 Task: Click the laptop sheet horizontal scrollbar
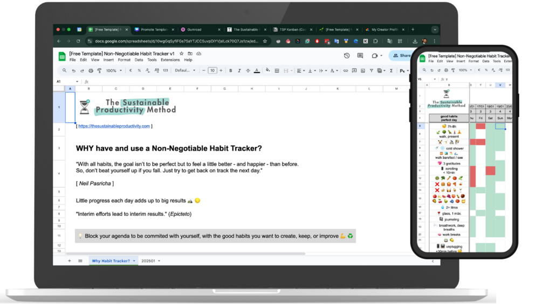187,254
